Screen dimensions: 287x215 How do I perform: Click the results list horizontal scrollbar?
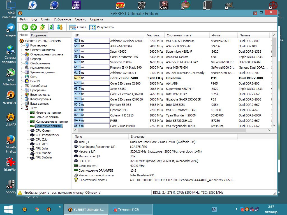tap(161, 130)
